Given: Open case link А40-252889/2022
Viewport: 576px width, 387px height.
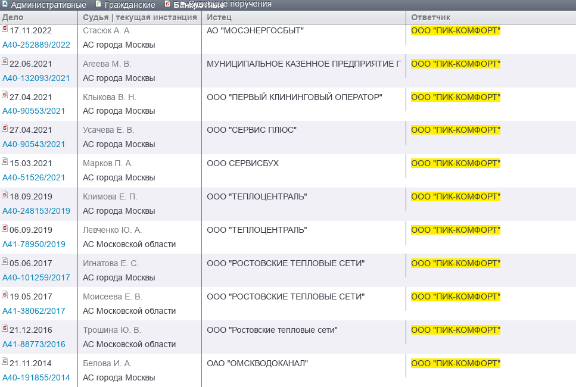Looking at the screenshot, I should pos(36,45).
